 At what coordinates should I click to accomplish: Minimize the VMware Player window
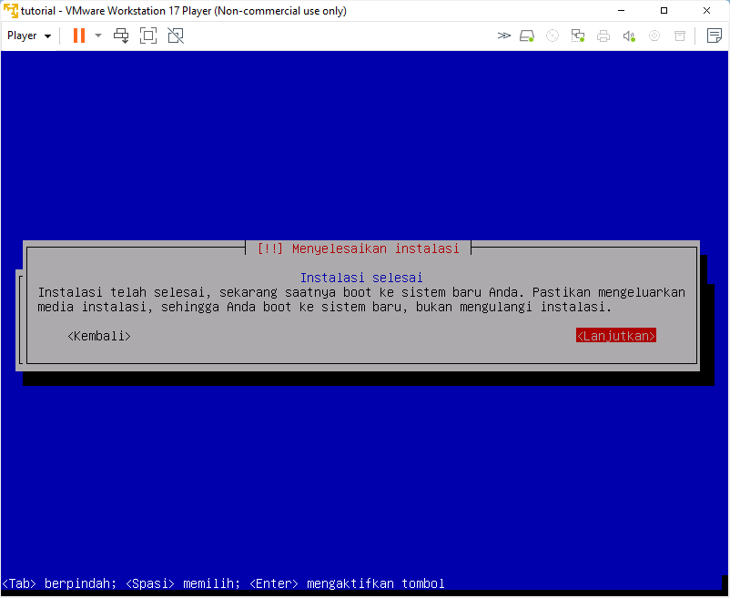coord(621,10)
